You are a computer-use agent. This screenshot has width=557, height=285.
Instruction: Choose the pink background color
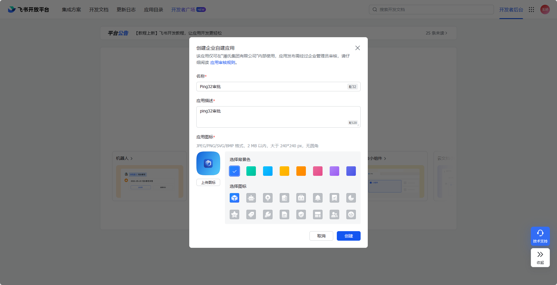[x=318, y=171]
